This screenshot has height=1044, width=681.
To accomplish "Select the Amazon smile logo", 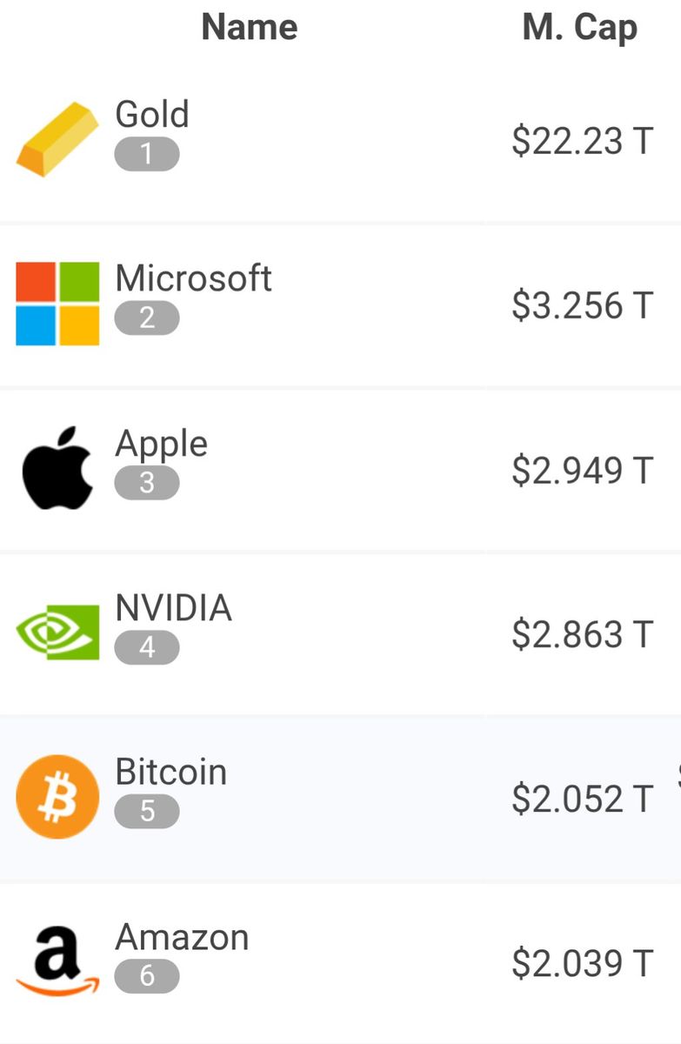I will [x=57, y=960].
